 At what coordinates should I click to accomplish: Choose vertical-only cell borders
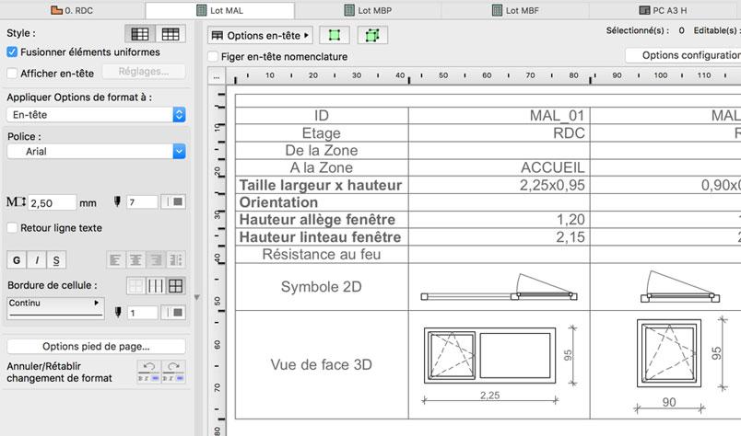click(156, 286)
